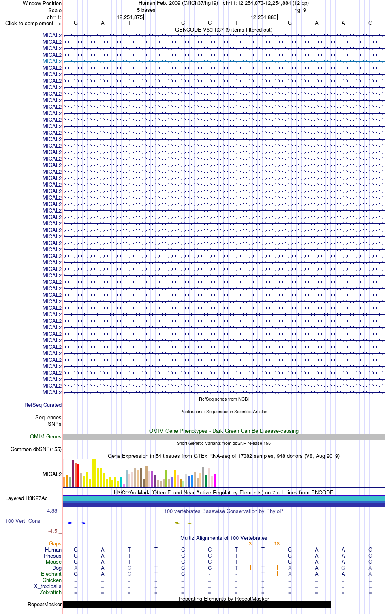Viewport: 385px width, 614px height.
Task: Open 'Publications: Sequences in Scientific Articles' title
Action: tap(224, 412)
